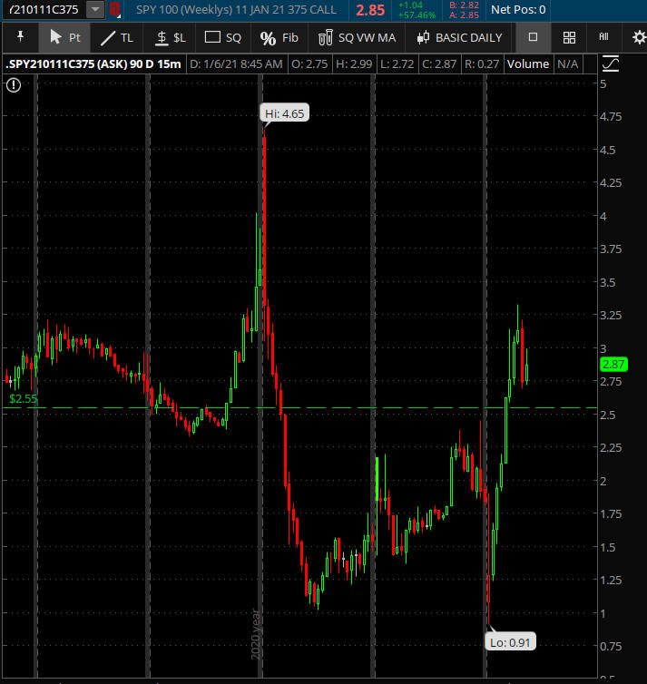
Task: Select the rectangle (SQ) drawing tool
Action: [223, 37]
